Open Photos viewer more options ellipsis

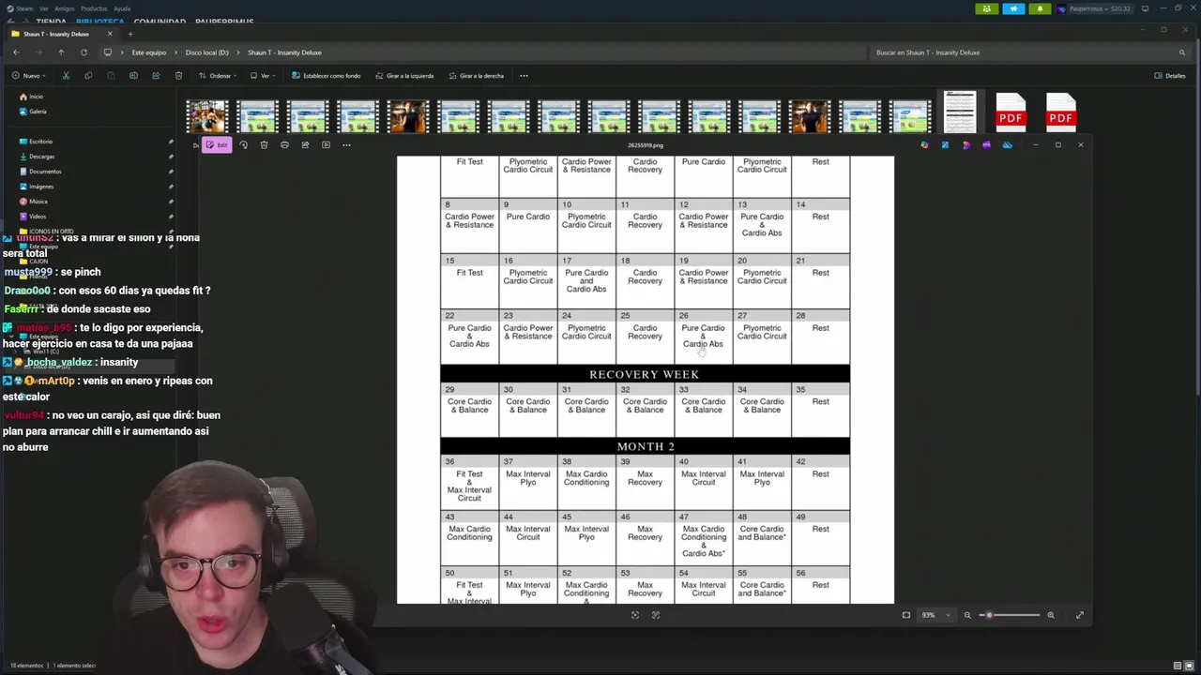pyautogui.click(x=346, y=145)
